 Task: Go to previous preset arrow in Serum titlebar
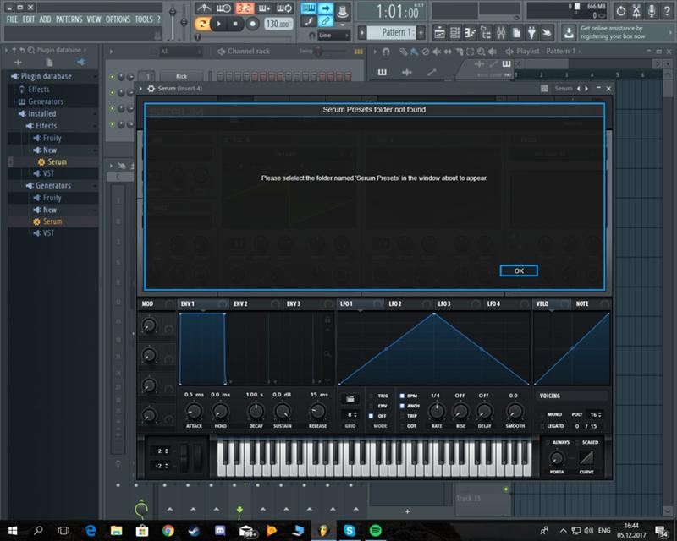[x=579, y=89]
